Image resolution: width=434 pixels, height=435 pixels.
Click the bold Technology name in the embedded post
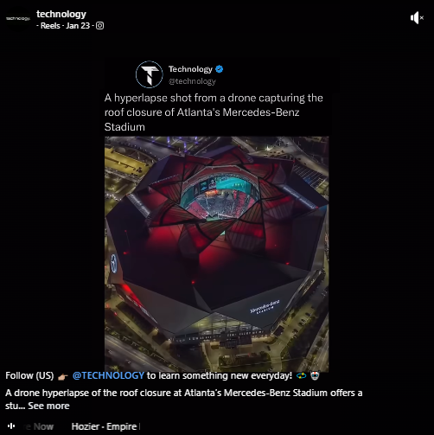tap(190, 69)
